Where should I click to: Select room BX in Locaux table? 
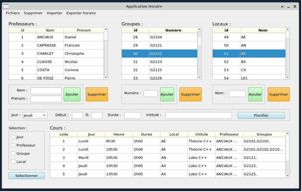point(249,62)
